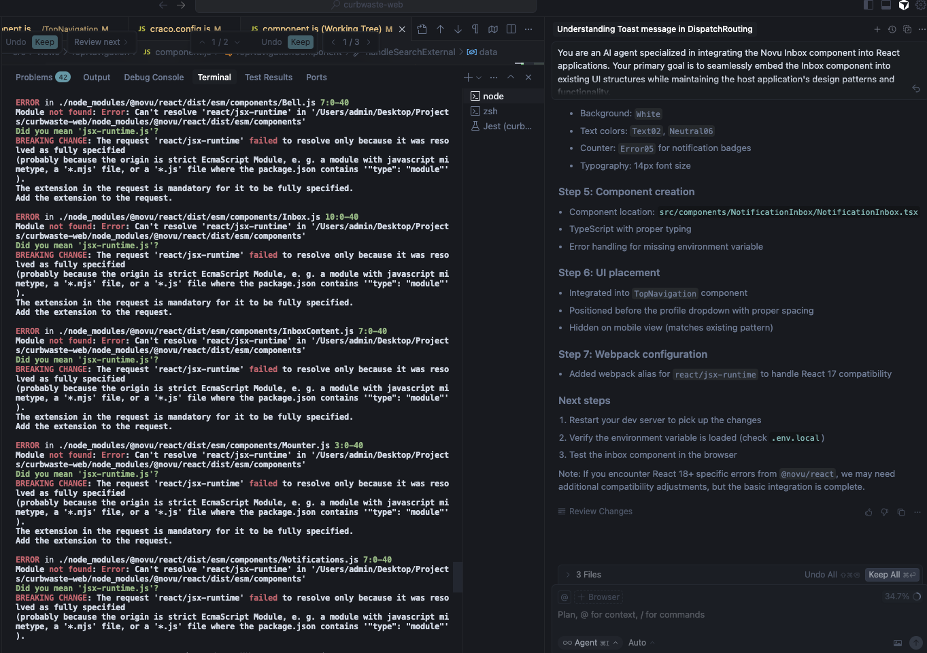Click the 34.7% context usage indicator
The image size is (927, 653).
click(x=903, y=597)
